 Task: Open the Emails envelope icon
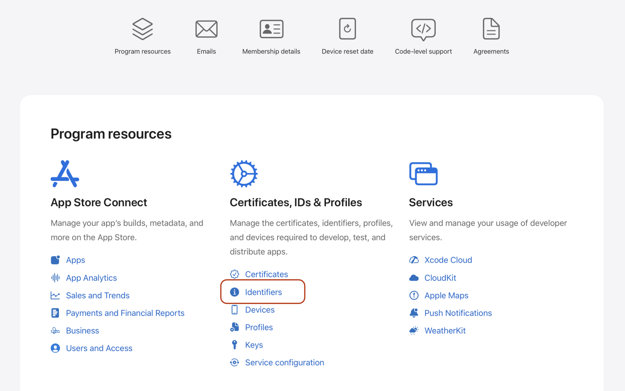(206, 29)
